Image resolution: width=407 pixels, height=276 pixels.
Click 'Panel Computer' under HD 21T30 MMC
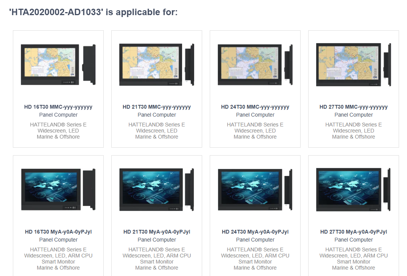pyautogui.click(x=156, y=115)
